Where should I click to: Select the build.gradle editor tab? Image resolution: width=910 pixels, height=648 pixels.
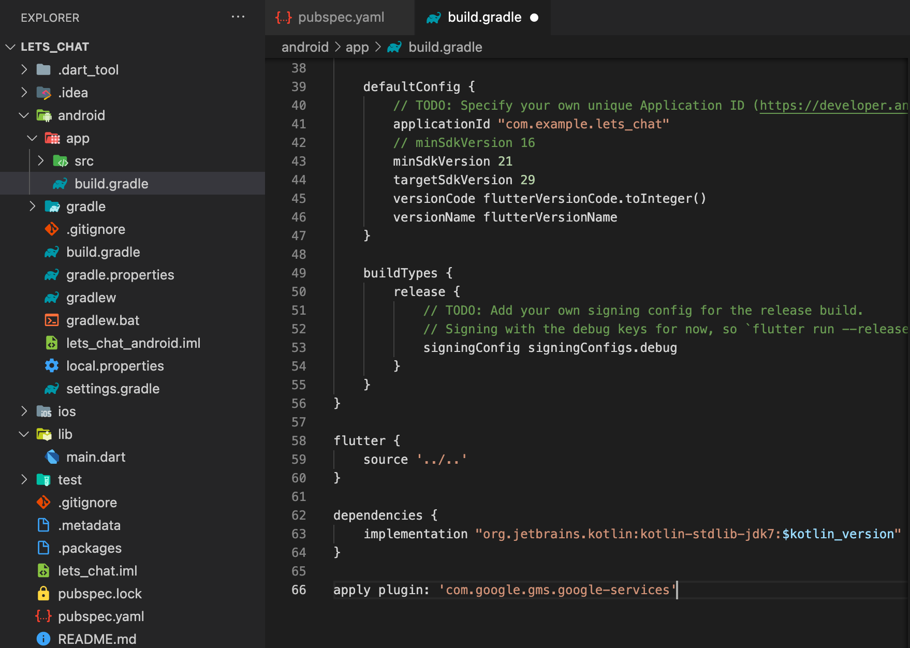(x=482, y=18)
